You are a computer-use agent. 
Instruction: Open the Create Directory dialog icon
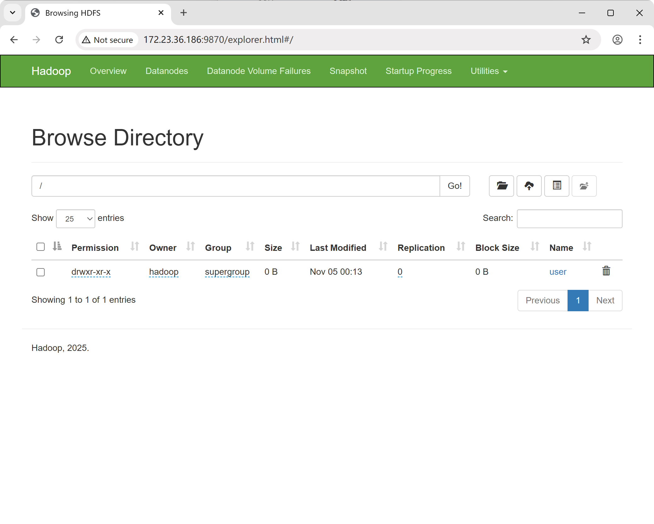[x=501, y=186]
